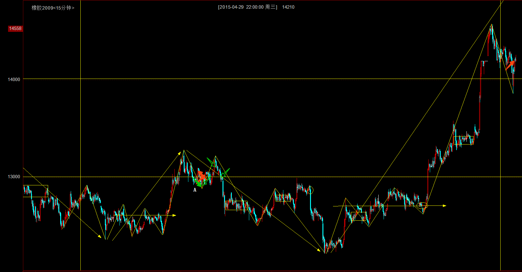Image resolution: width=522 pixels, height=272 pixels.
Task: Click the 14000 price axis label
Action: pyautogui.click(x=14, y=80)
